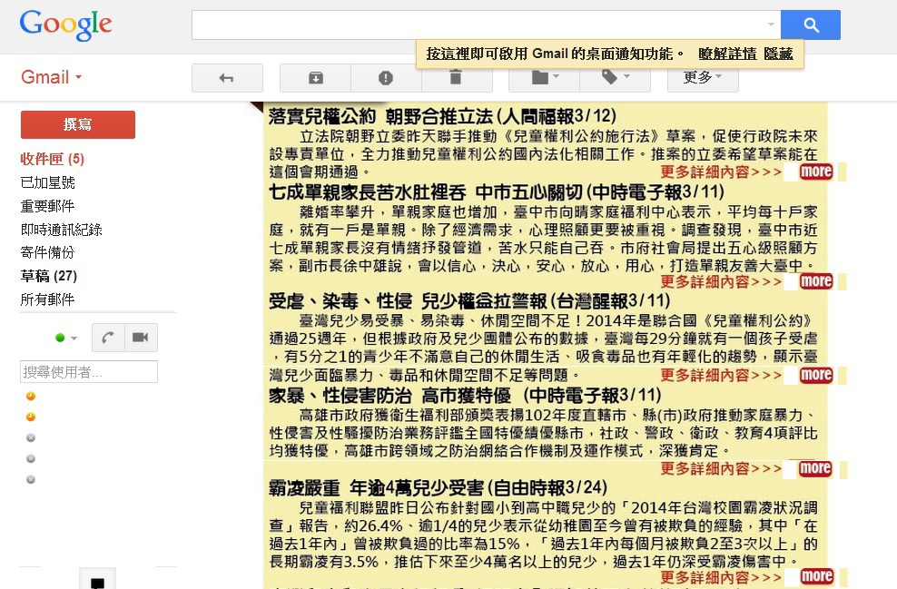Click more badge under 霸凌嚴重 article
The image size is (897, 589).
816,576
